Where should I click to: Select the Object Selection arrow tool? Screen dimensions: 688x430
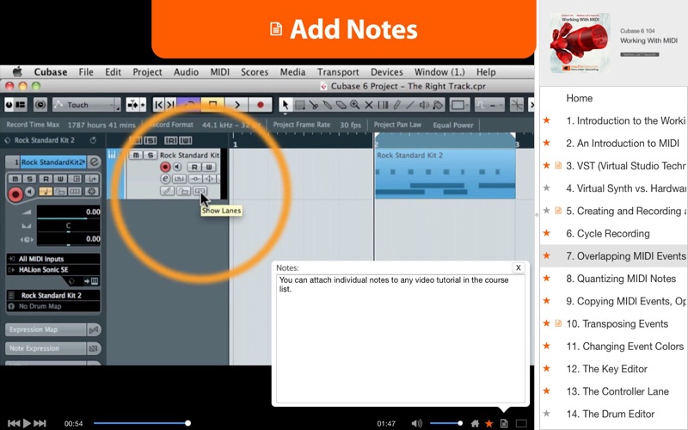[x=286, y=105]
